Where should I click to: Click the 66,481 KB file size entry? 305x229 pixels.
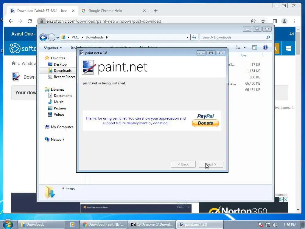tap(253, 89)
